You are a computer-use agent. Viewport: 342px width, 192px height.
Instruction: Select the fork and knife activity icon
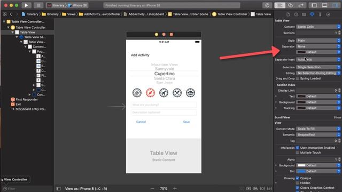click(177, 93)
